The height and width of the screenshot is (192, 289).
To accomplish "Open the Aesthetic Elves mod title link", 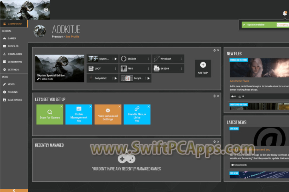I will (239, 81).
